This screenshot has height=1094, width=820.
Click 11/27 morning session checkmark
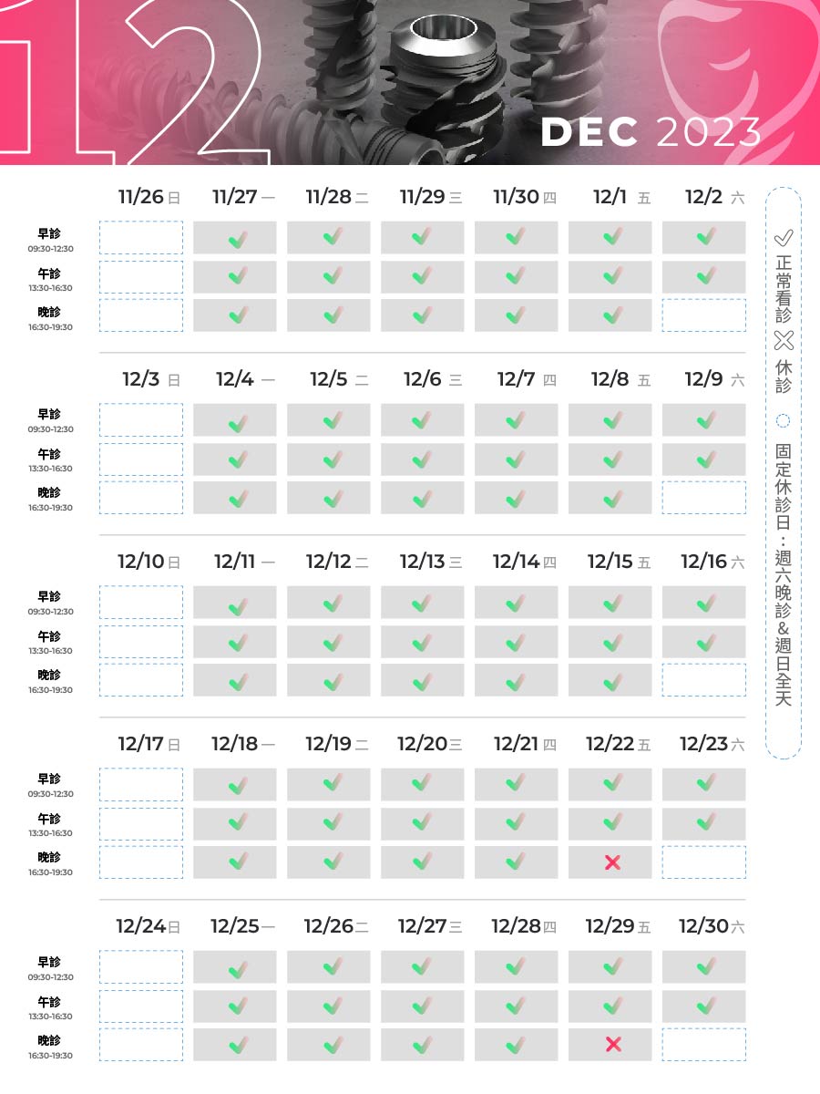tap(237, 239)
